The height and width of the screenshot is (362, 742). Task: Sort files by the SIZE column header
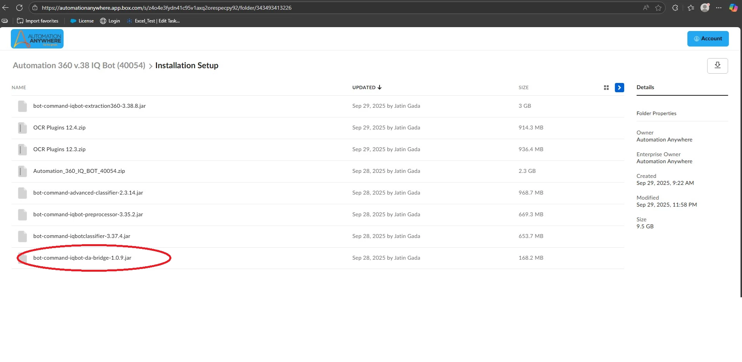coord(524,88)
